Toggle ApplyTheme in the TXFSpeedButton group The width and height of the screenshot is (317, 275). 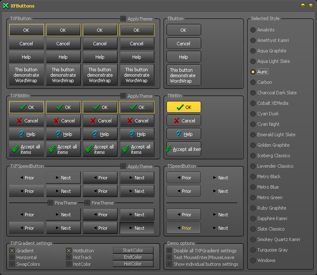[x=123, y=166]
